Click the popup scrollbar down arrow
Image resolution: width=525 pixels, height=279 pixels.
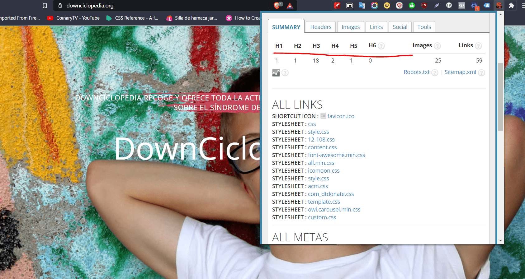pos(500,240)
